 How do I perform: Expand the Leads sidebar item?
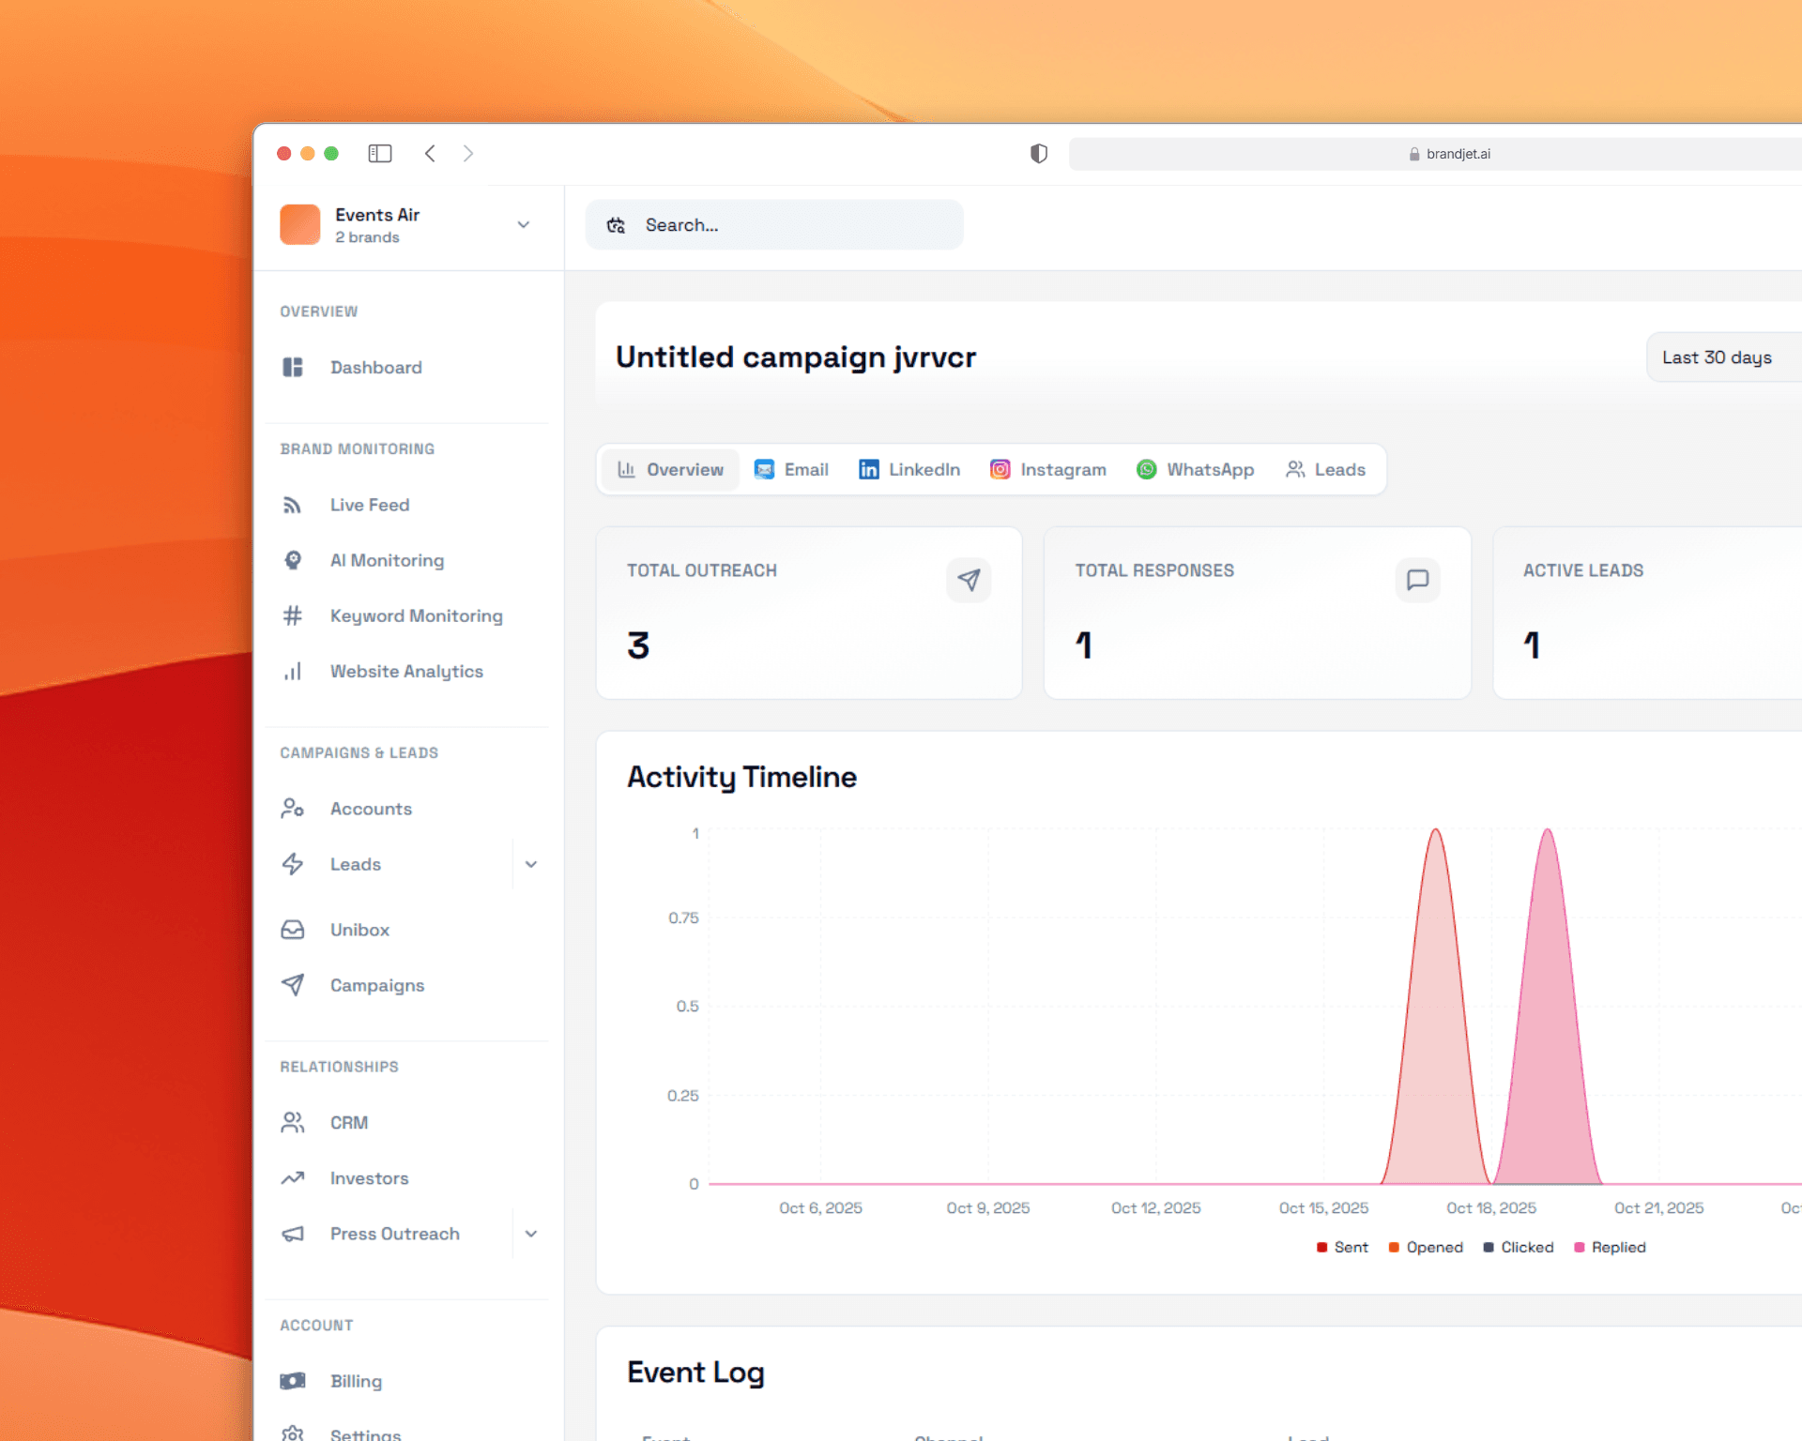(532, 864)
